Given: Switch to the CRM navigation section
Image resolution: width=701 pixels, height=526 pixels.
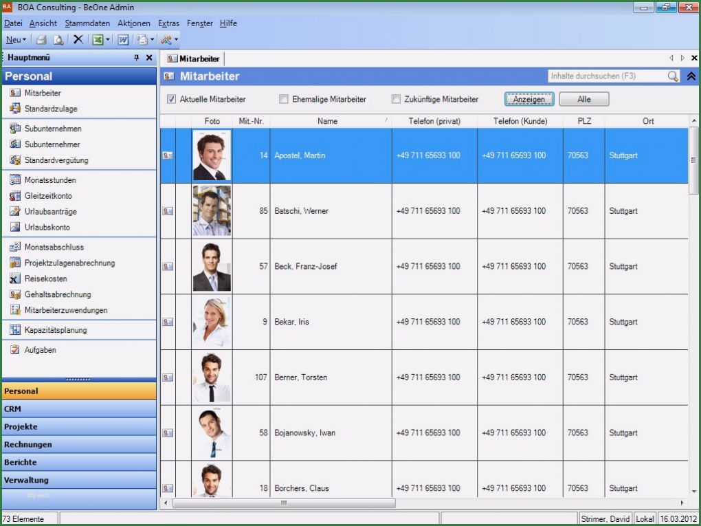Looking at the screenshot, I should 78,408.
